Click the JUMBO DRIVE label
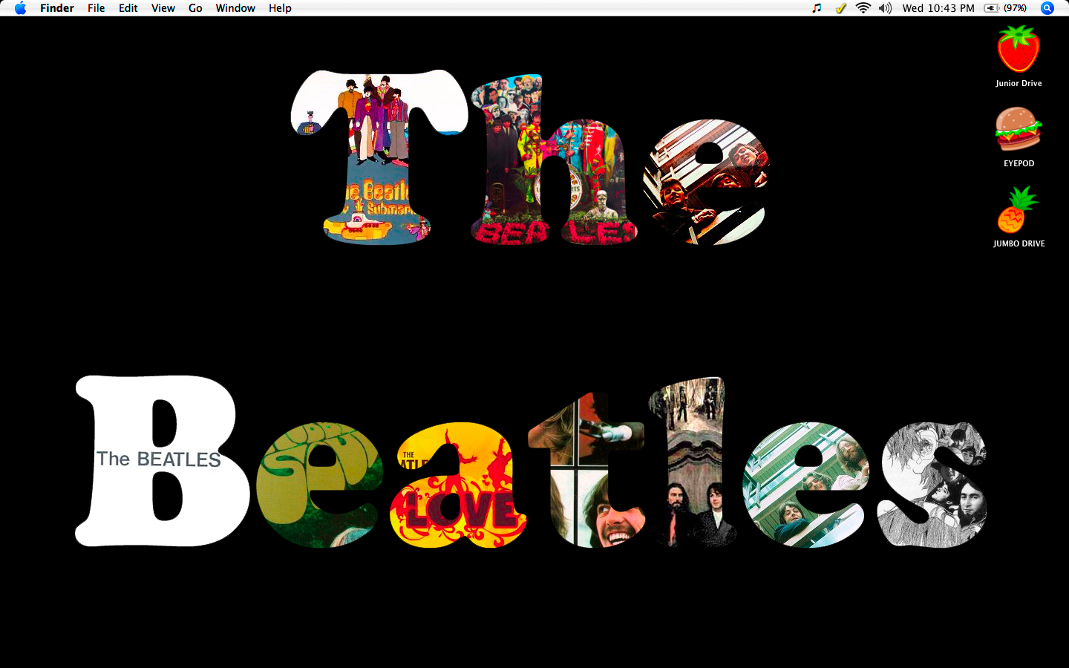The height and width of the screenshot is (668, 1069). coord(1019,243)
